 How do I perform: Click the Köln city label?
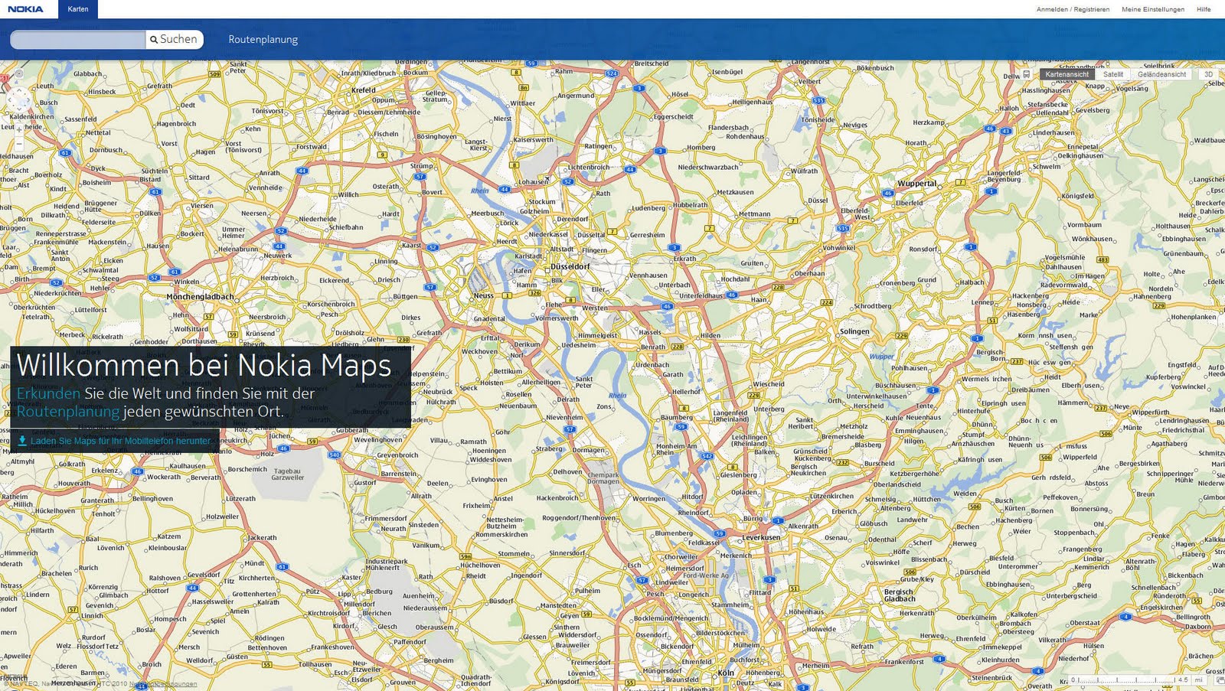[725, 673]
